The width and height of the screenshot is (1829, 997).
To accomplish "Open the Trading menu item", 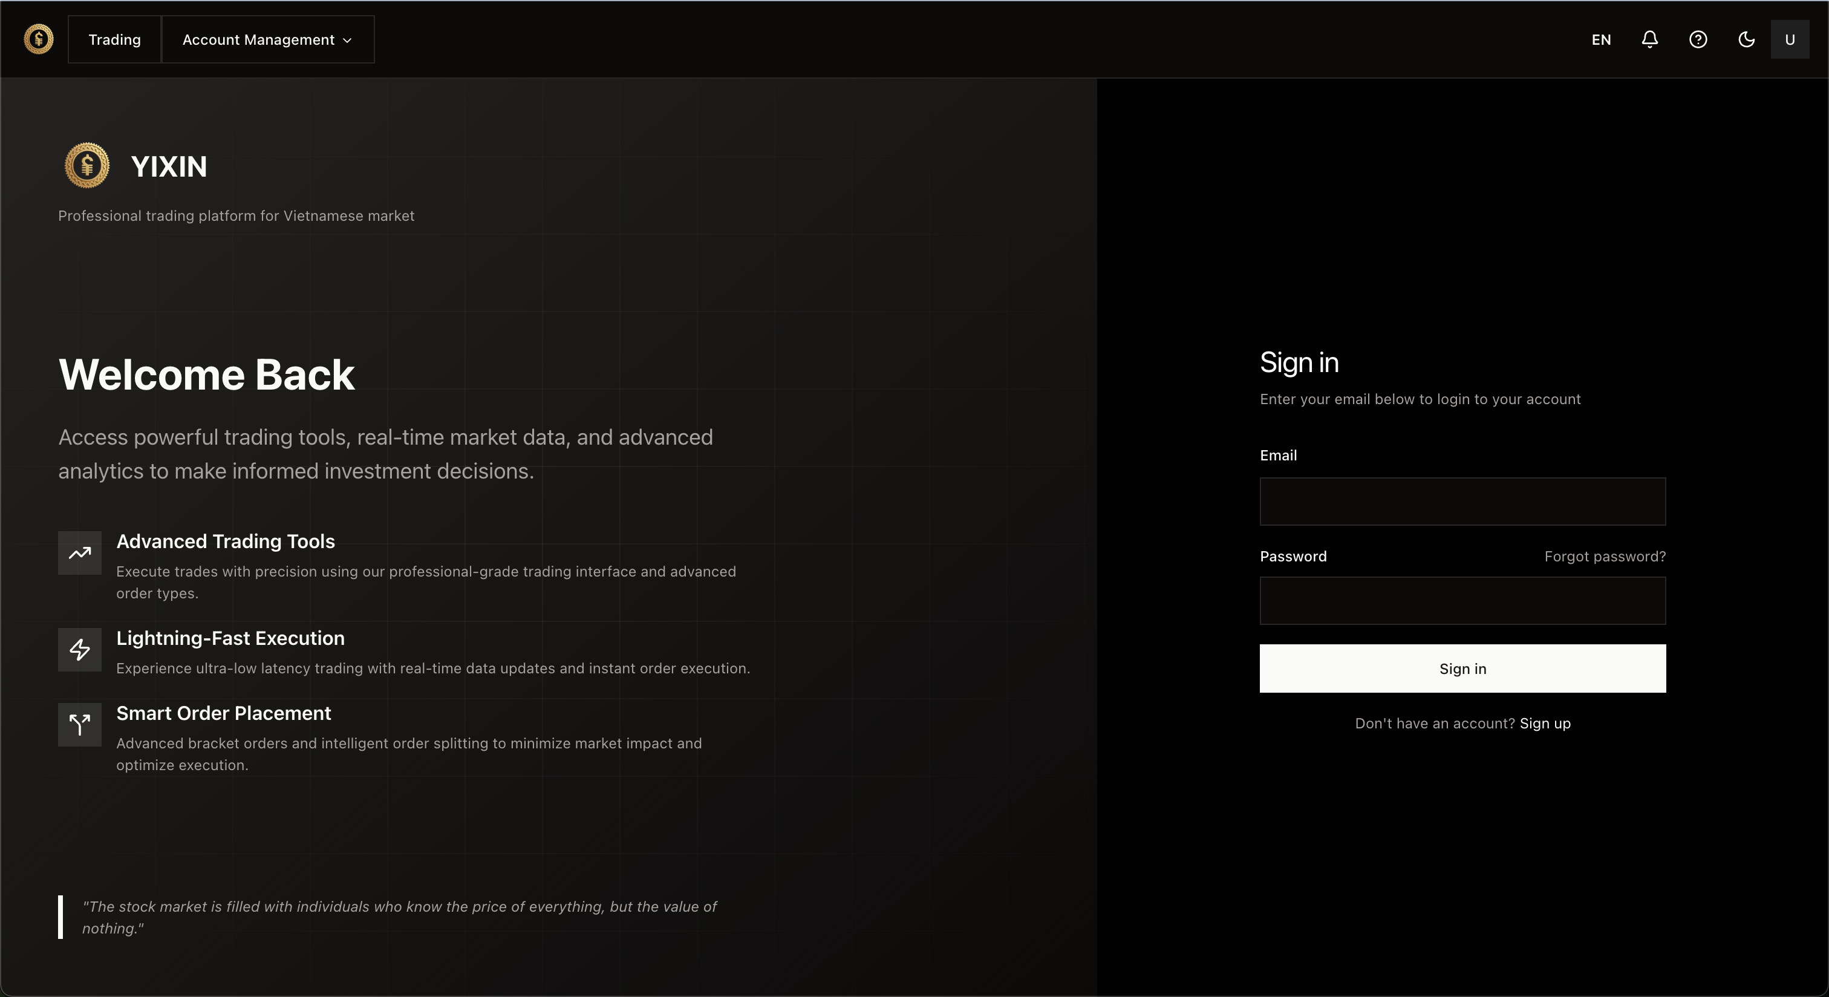I will (114, 40).
